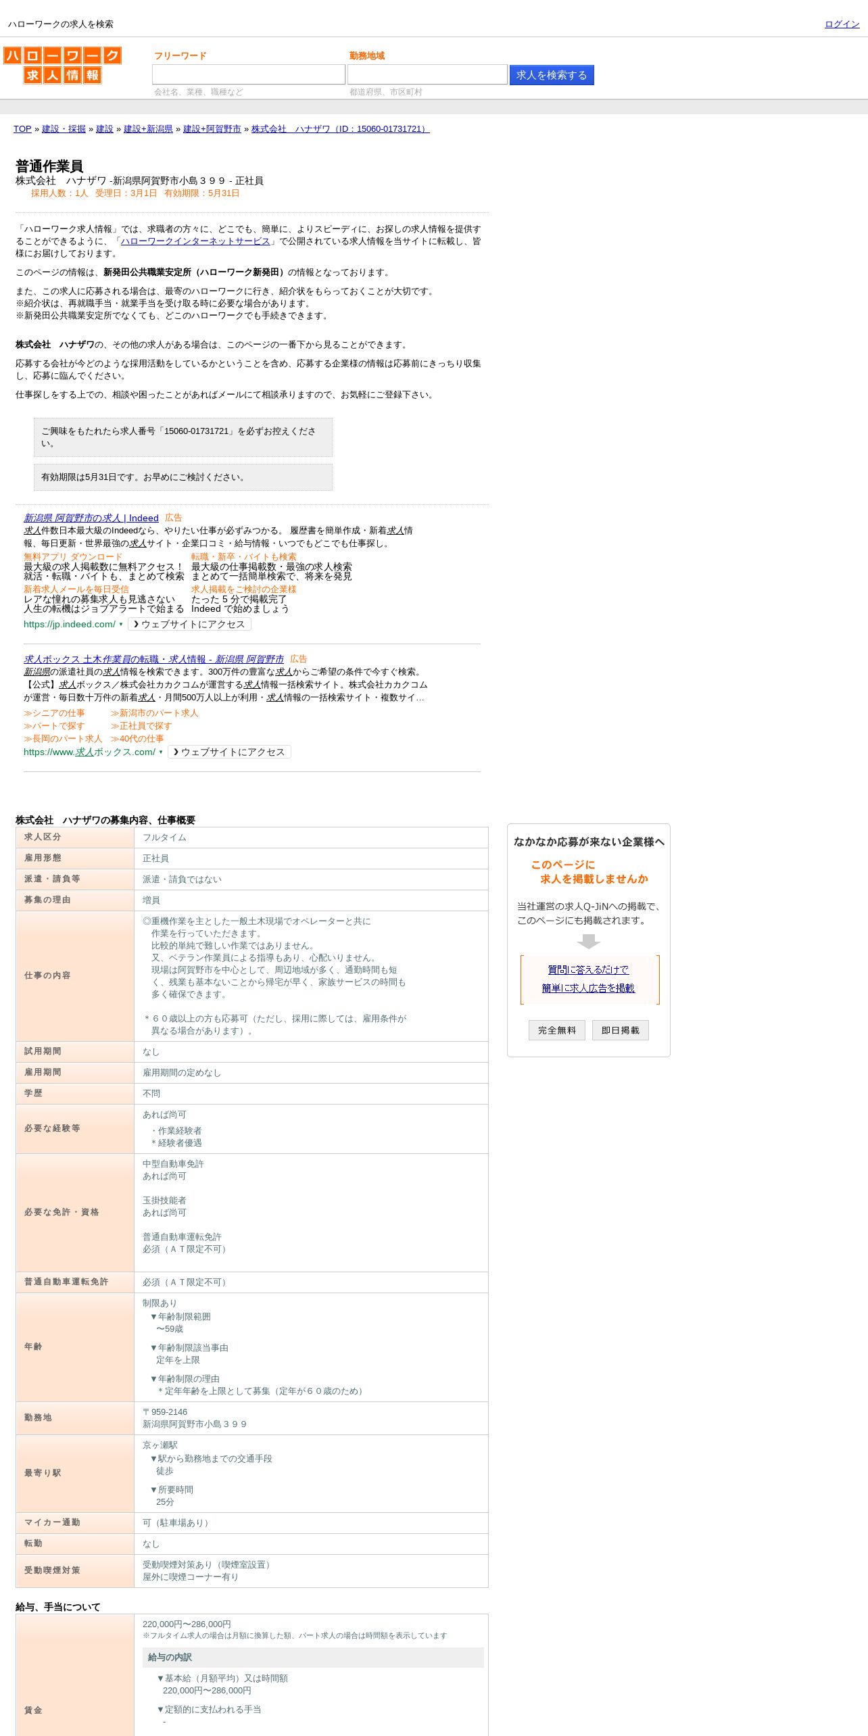The width and height of the screenshot is (868, 1736).
Task: Click the ≫シニアの仕事 link
Action: (54, 713)
